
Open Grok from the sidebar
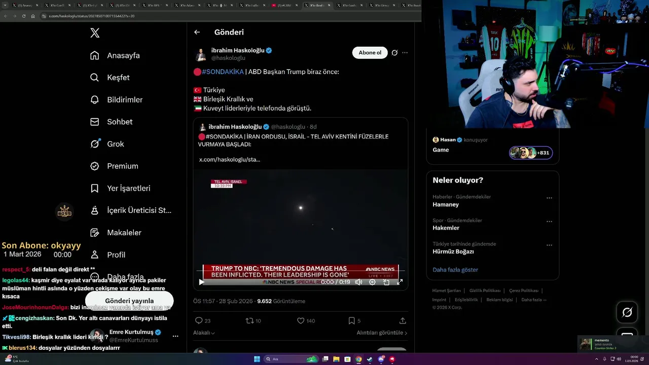coord(107,144)
